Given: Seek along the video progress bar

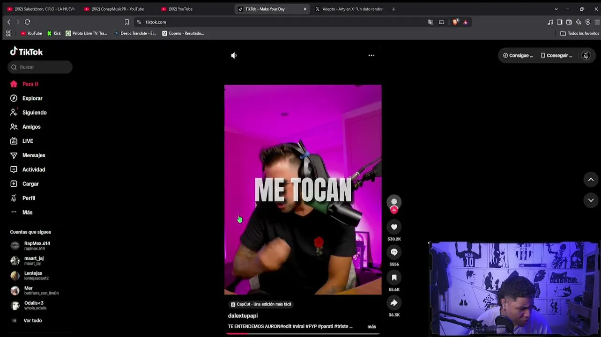Looking at the screenshot, I should 303,333.
